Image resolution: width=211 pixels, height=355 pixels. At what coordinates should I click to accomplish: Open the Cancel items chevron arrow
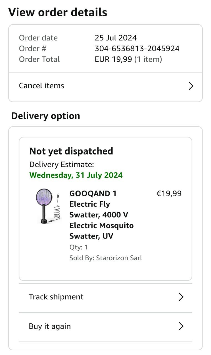pos(191,86)
